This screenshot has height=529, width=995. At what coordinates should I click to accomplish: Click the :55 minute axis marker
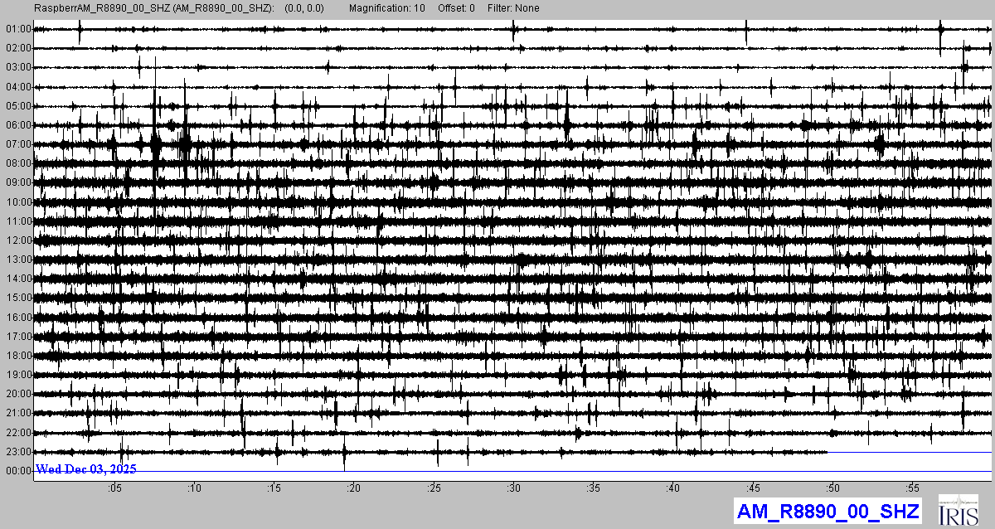(911, 488)
